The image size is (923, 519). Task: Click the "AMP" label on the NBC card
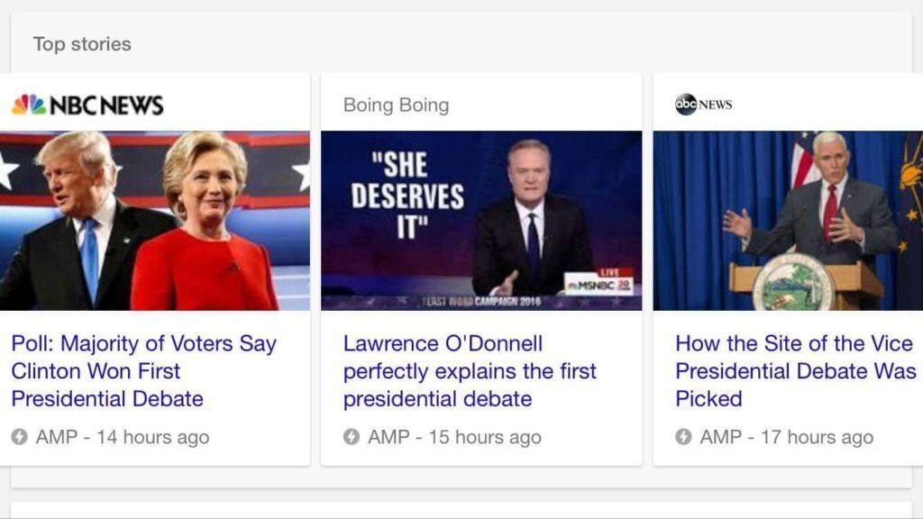[56, 438]
